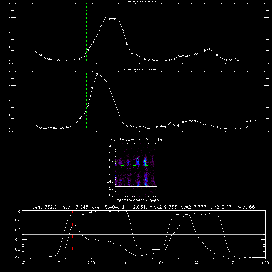Select the secondary peak diamond near 856 in dawn plot
The image size is (272, 272).
[x=209, y=49]
